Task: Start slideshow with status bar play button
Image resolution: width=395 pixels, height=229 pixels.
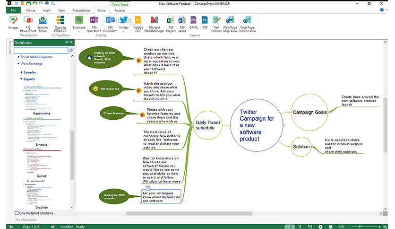Action: click(x=320, y=227)
